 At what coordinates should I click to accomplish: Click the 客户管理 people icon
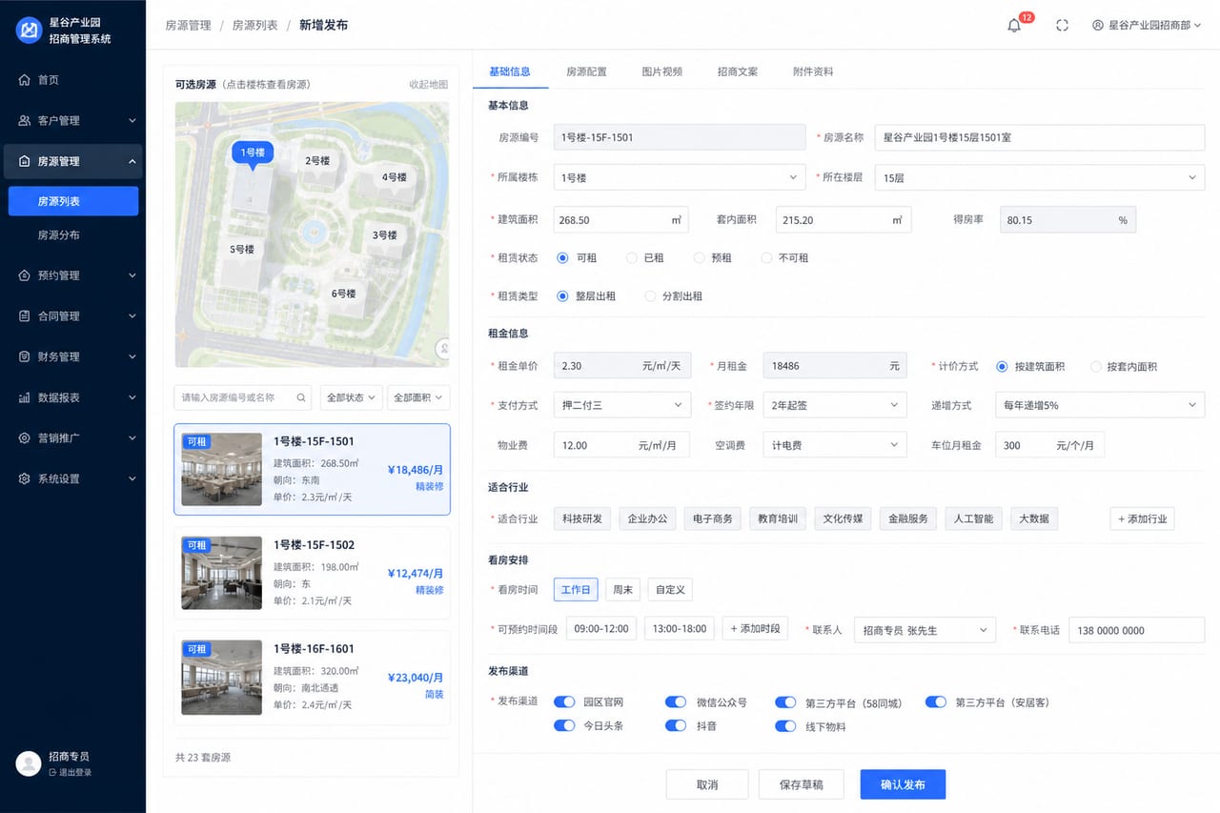[25, 121]
